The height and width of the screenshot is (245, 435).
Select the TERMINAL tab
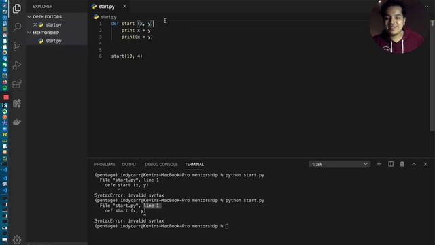coord(194,165)
